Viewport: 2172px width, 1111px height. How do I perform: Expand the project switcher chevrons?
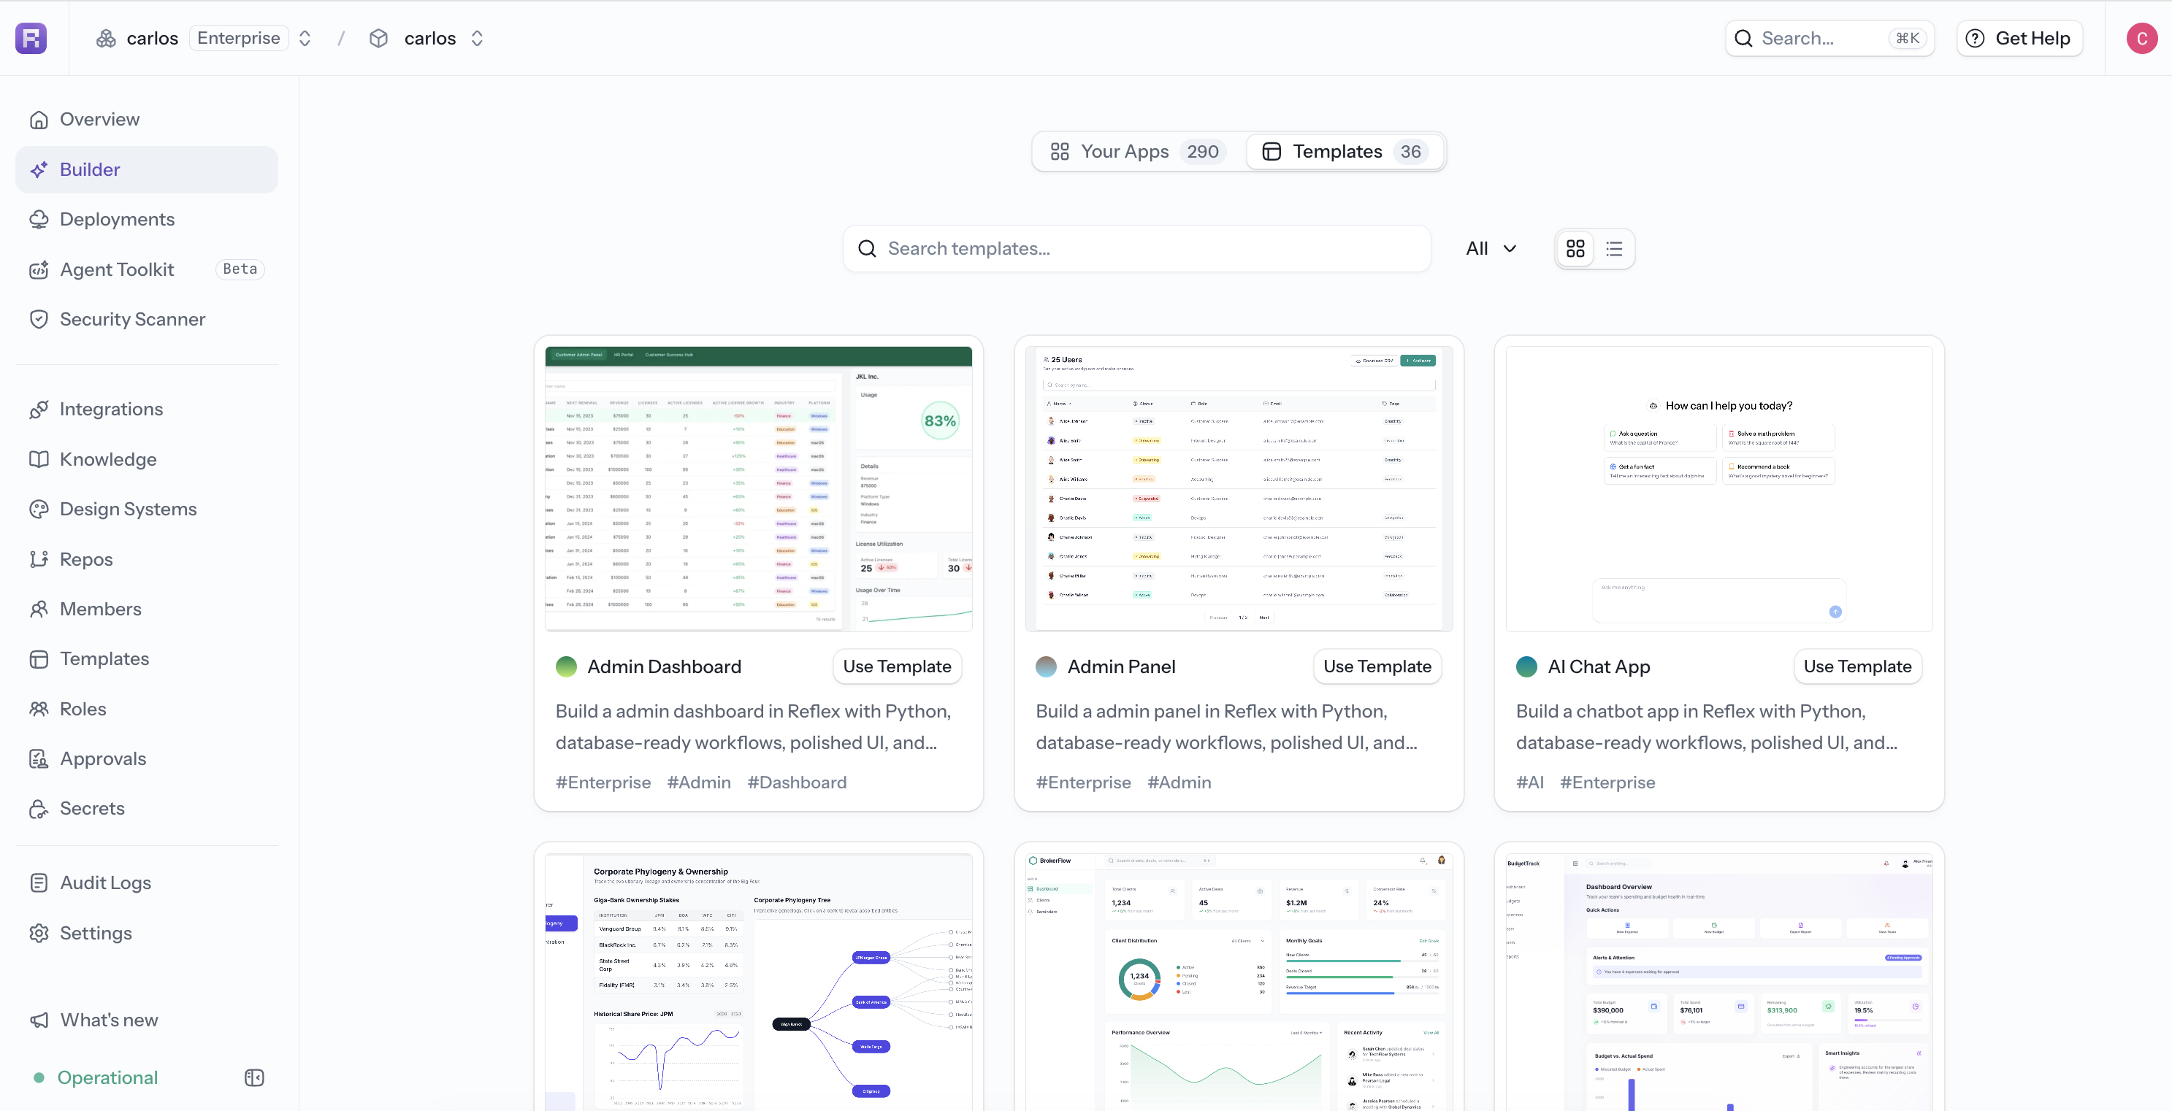click(477, 38)
